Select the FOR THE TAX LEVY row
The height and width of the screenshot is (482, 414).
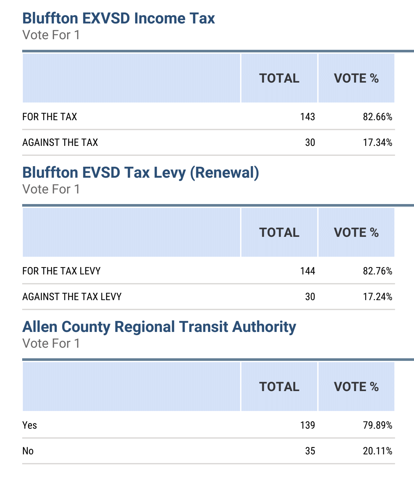209,271
